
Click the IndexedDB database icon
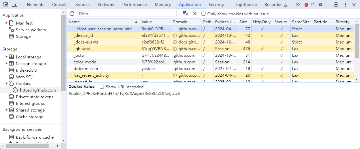point(11,70)
